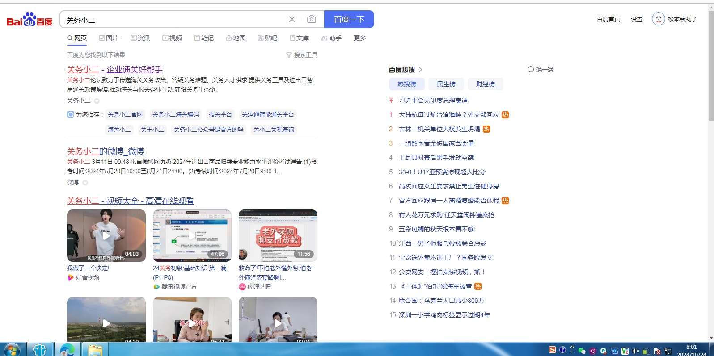714x356 pixels.
Task: Switch to the 图片 tab
Action: 109,38
